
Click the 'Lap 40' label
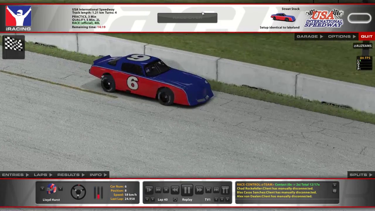pyautogui.click(x=163, y=200)
